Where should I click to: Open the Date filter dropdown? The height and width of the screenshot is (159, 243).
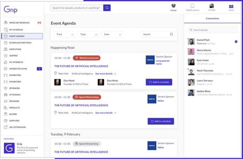(x=112, y=34)
